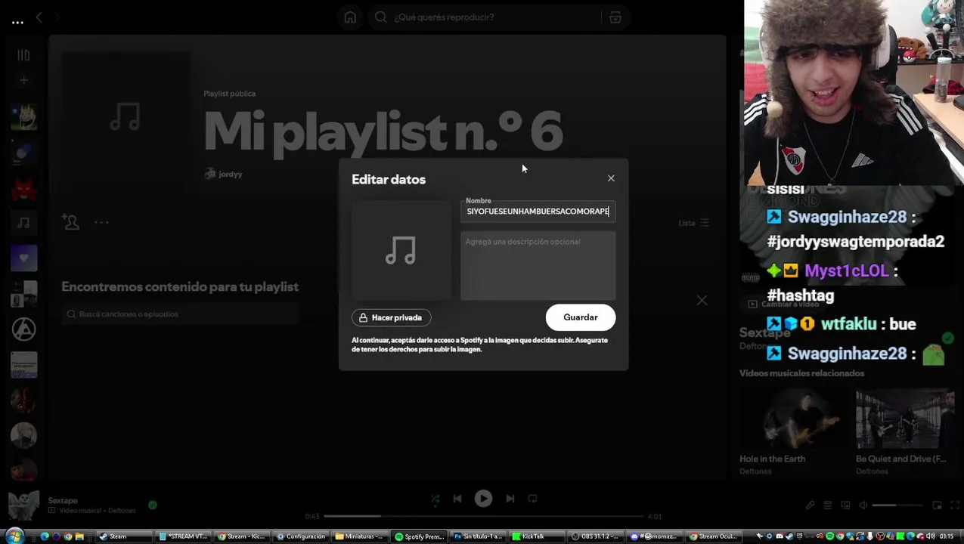
Task: Open the Spotify three-dot menu
Action: [17, 22]
